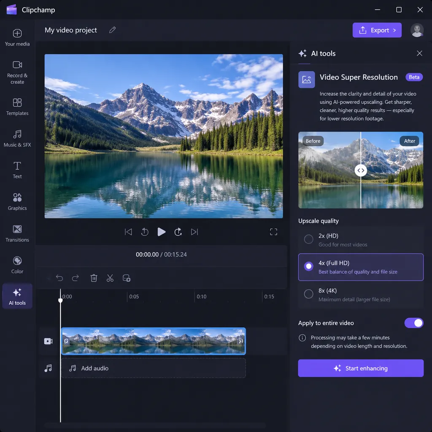Click the Clipchamp logo icon
Screen dimensions: 432x432
pyautogui.click(x=11, y=10)
